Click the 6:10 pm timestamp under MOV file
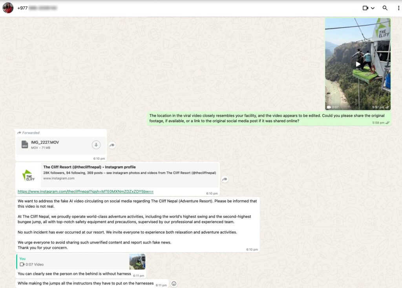402x288 pixels. 99,159
